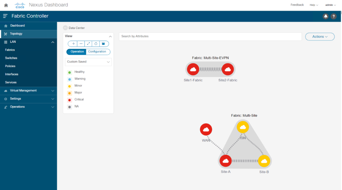Switch view to Operation mode
The width and height of the screenshot is (342, 190).
tap(76, 52)
